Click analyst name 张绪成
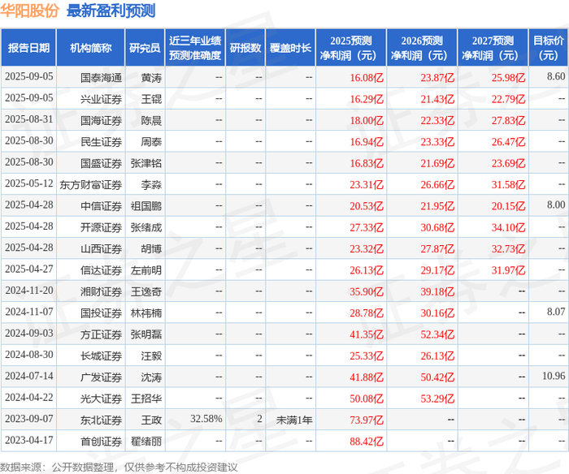 146,227
